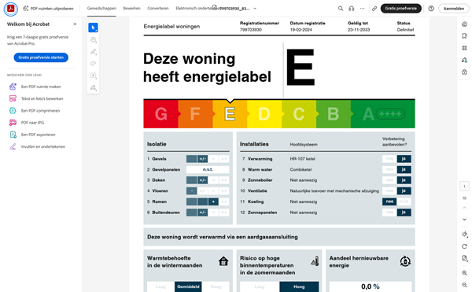This screenshot has width=472, height=292.
Task: Go to next page with down chevron
Action: coord(464,220)
